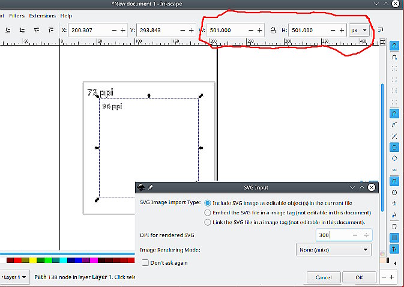Click Cancel in the SVG Input dialog
Screen dimensions: 404x287
[x=324, y=277]
